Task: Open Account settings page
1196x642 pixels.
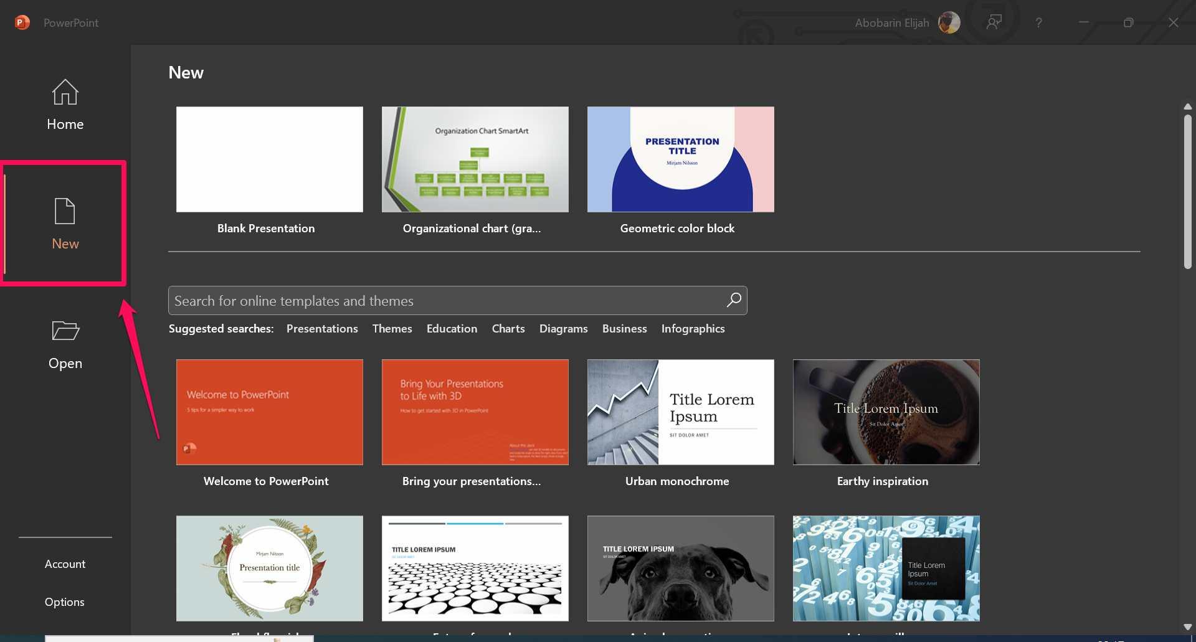Action: tap(65, 564)
